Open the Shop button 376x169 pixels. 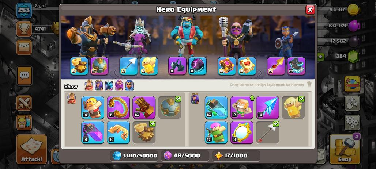(x=345, y=149)
